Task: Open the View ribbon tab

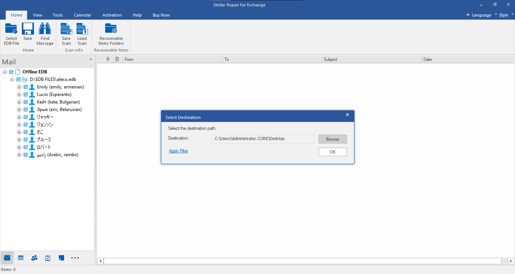Action: click(37, 15)
